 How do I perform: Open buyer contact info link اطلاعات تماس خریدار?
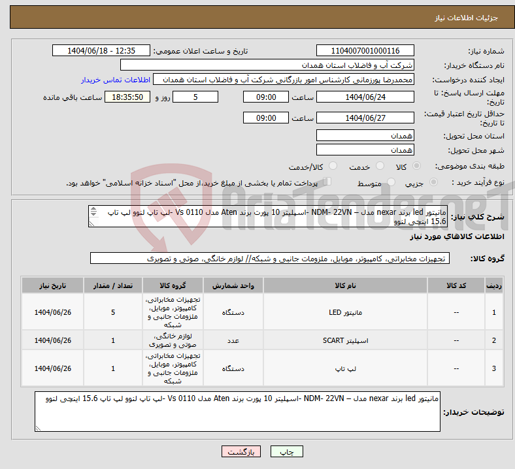(116, 80)
